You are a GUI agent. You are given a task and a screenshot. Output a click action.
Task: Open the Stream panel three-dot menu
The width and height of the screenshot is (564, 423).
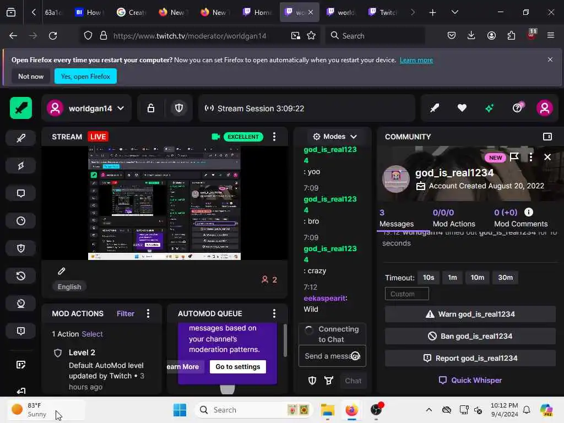pyautogui.click(x=274, y=137)
